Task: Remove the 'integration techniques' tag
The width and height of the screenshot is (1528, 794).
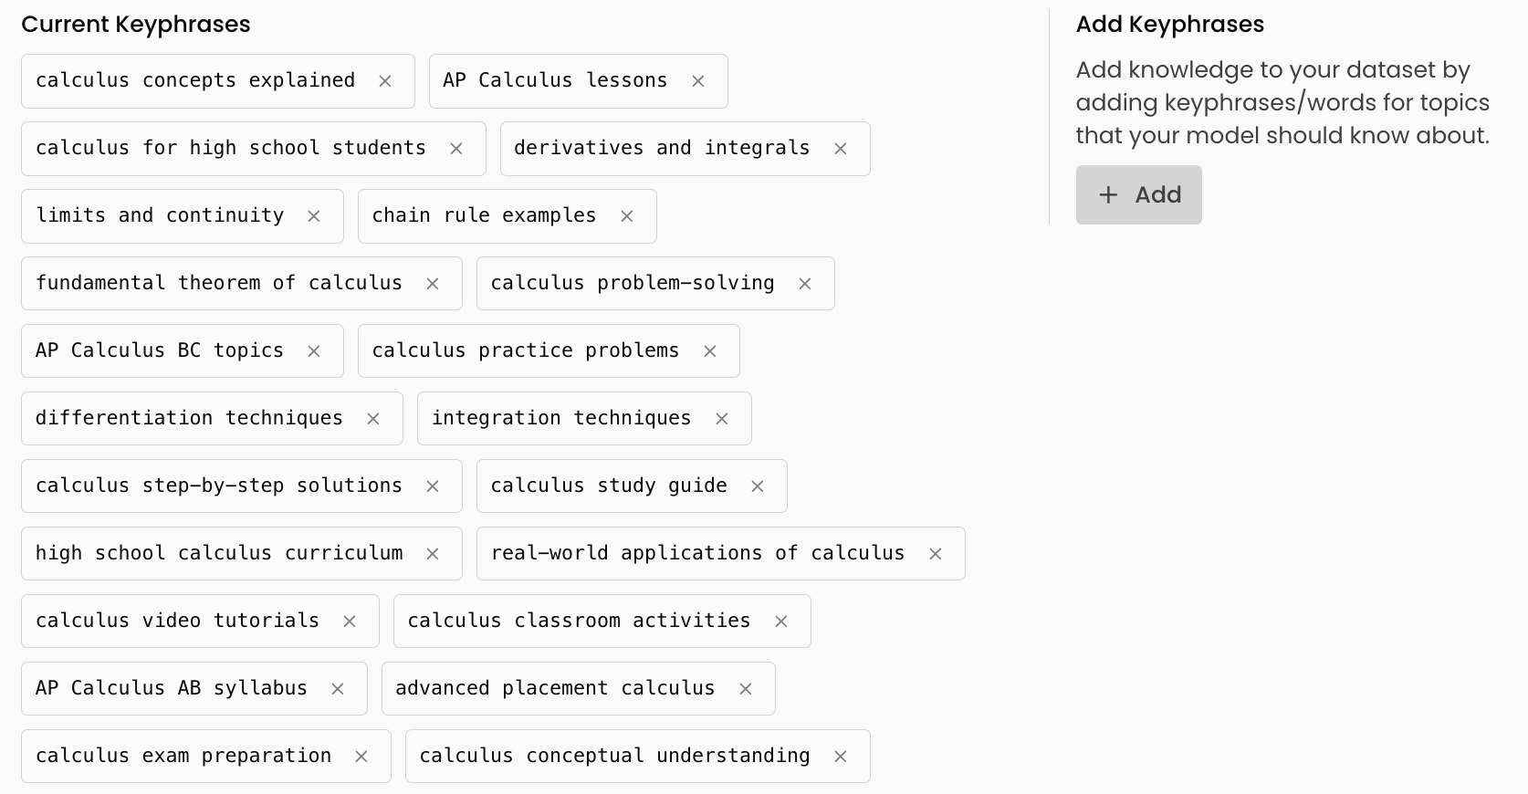Action: (x=722, y=419)
